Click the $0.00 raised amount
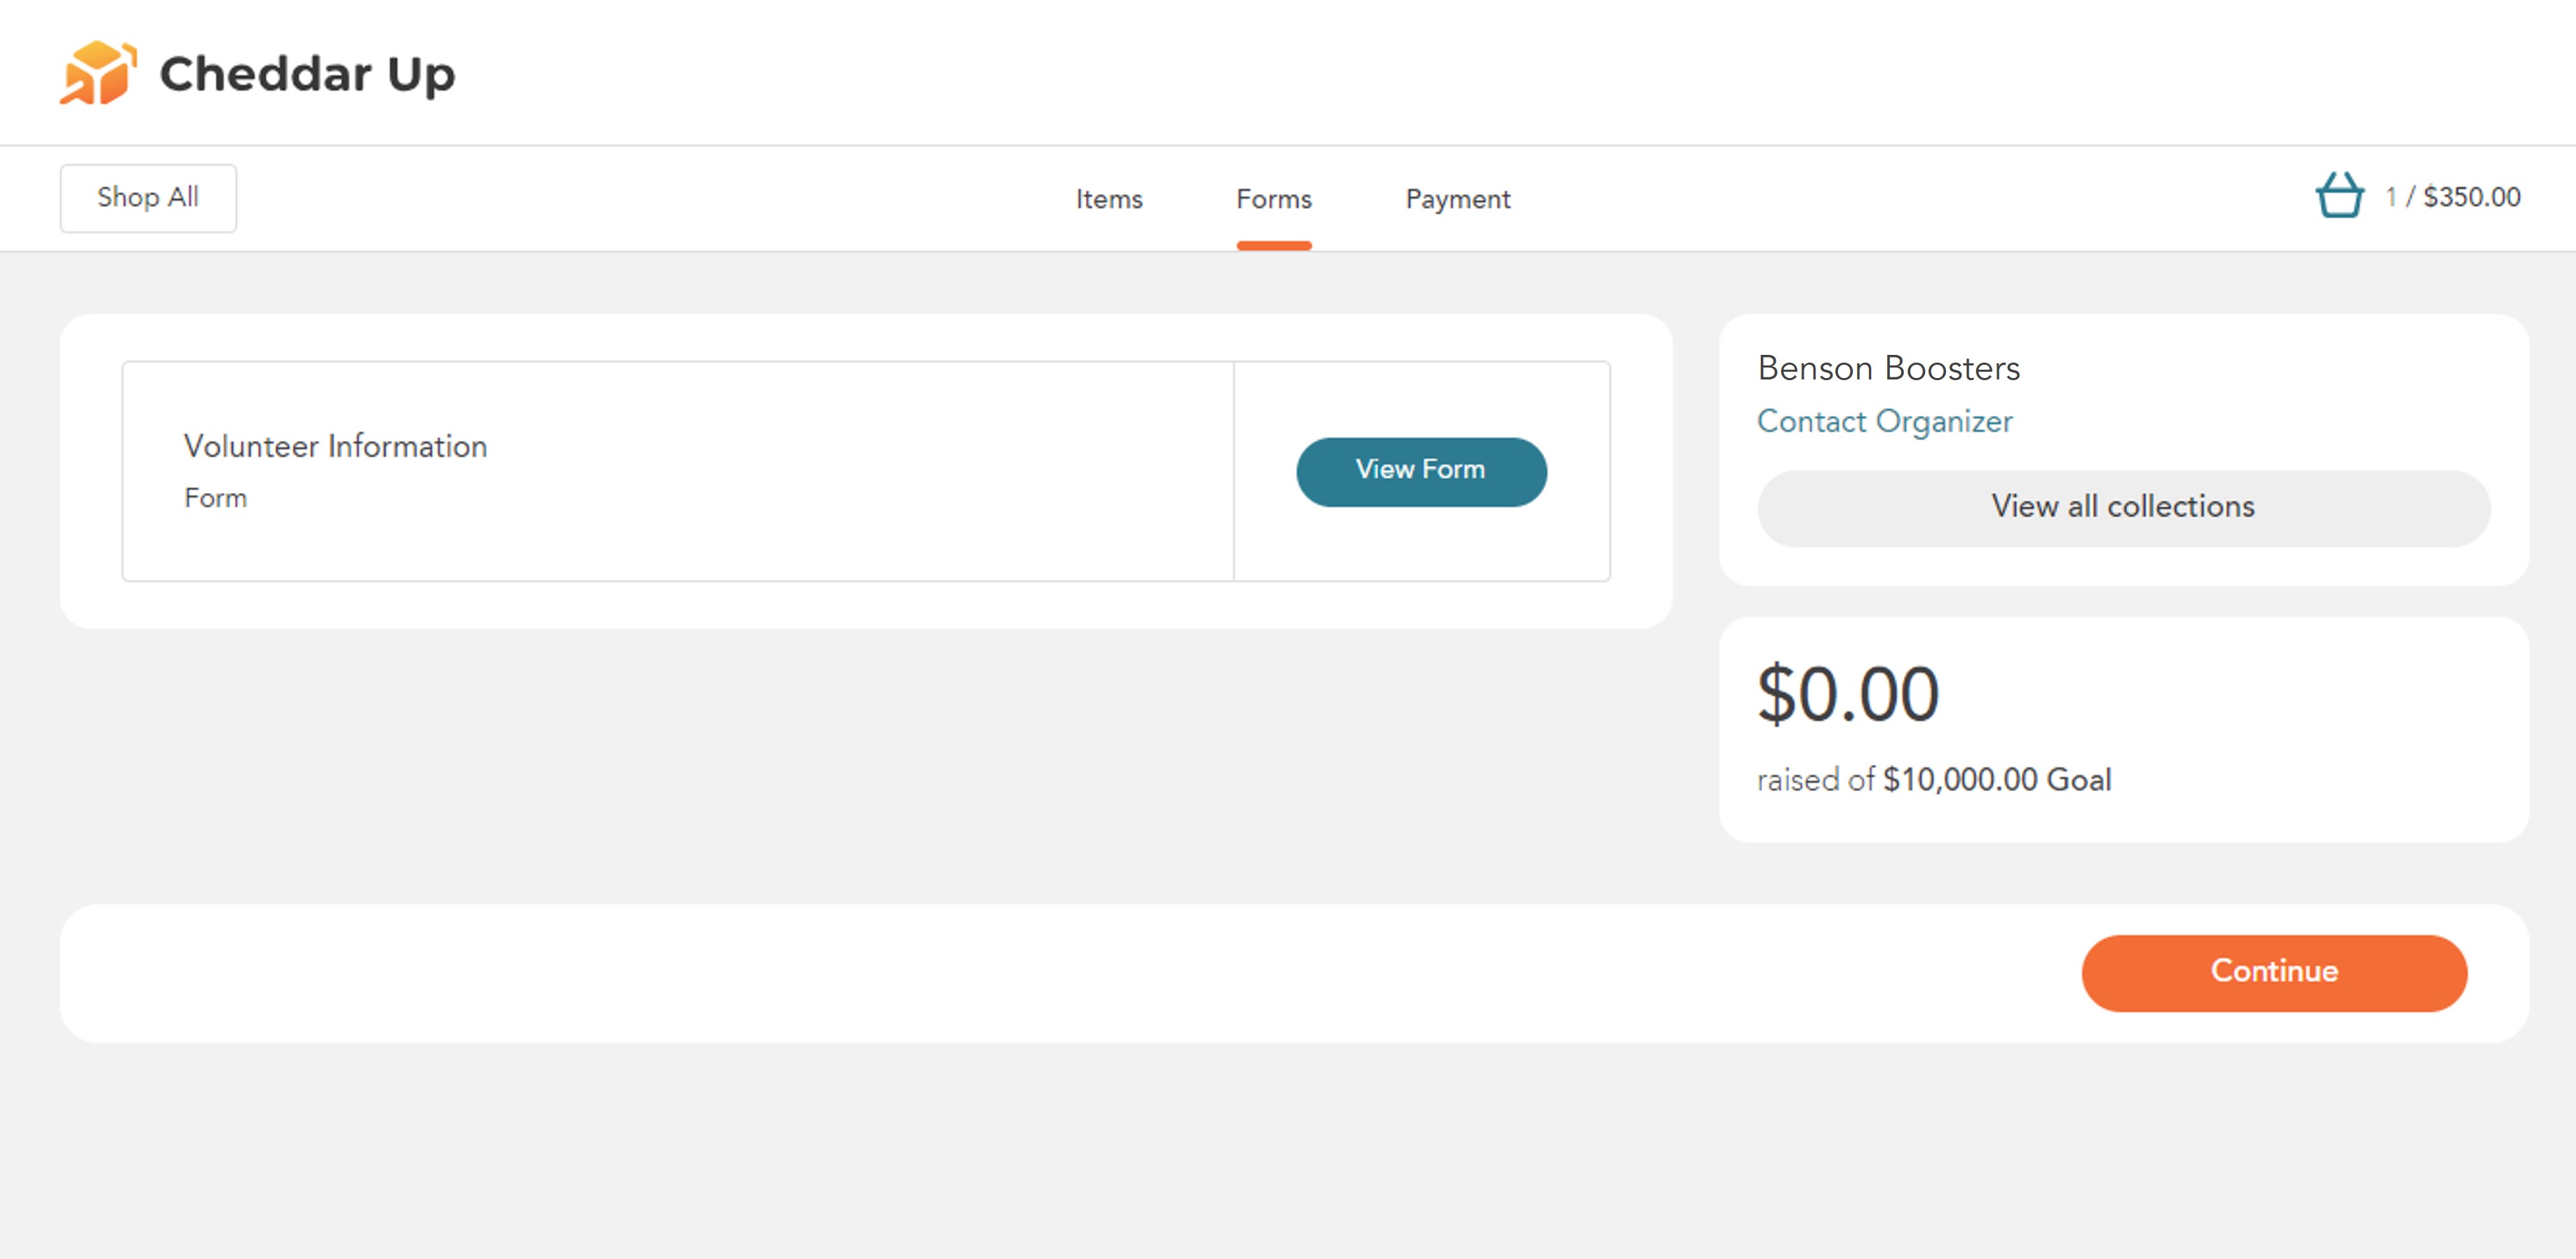The image size is (2576, 1259). [1848, 694]
